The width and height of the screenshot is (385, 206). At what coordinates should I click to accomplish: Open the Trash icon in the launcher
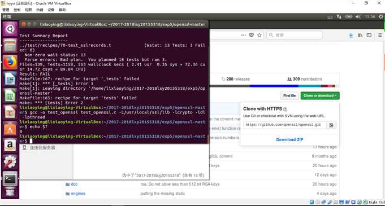coord(10,192)
